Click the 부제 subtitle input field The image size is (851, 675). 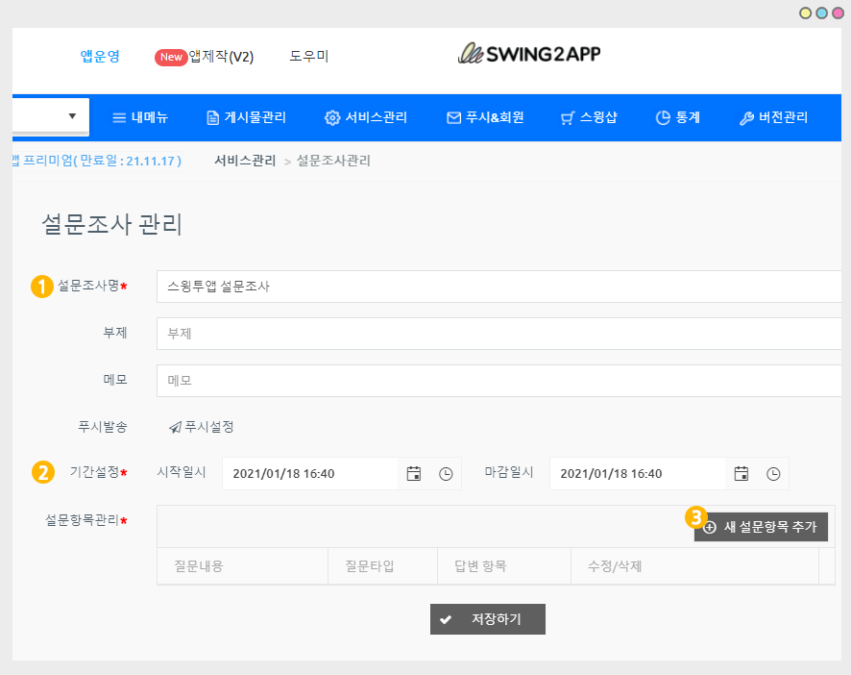tap(499, 334)
